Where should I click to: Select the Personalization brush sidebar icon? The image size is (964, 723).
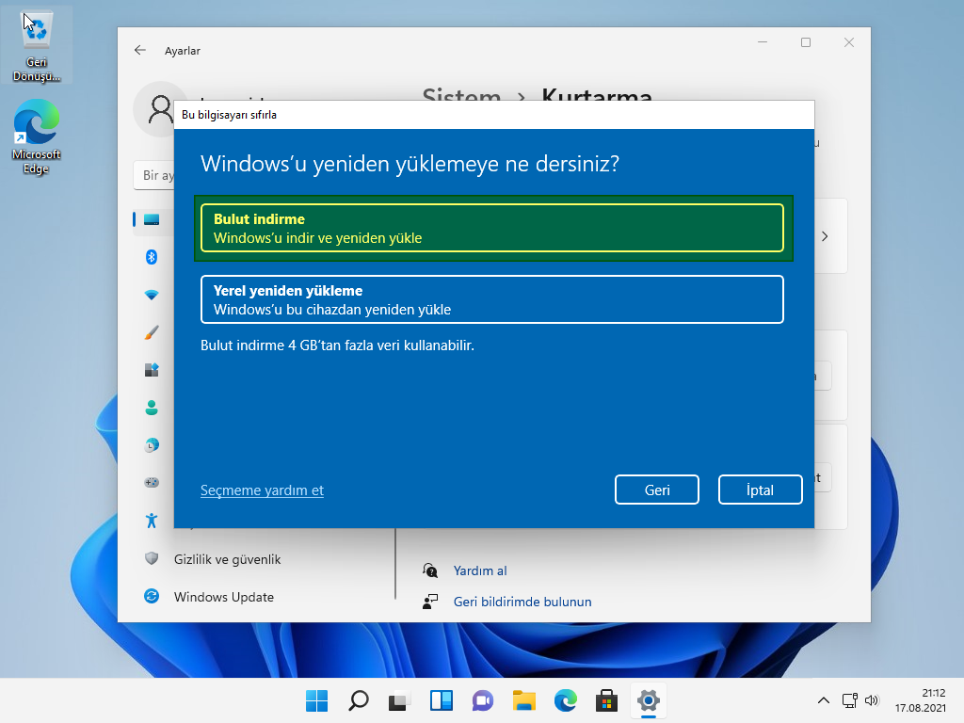152,332
